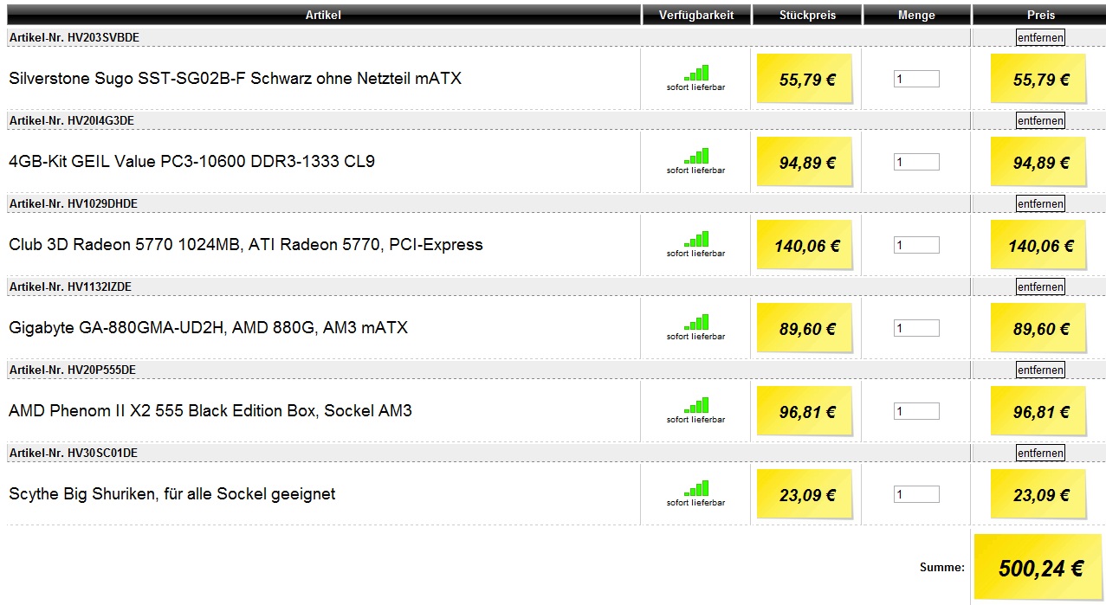Open Scythe Big Shuriken product name
Image resolution: width=1106 pixels, height=605 pixels.
pos(171,494)
